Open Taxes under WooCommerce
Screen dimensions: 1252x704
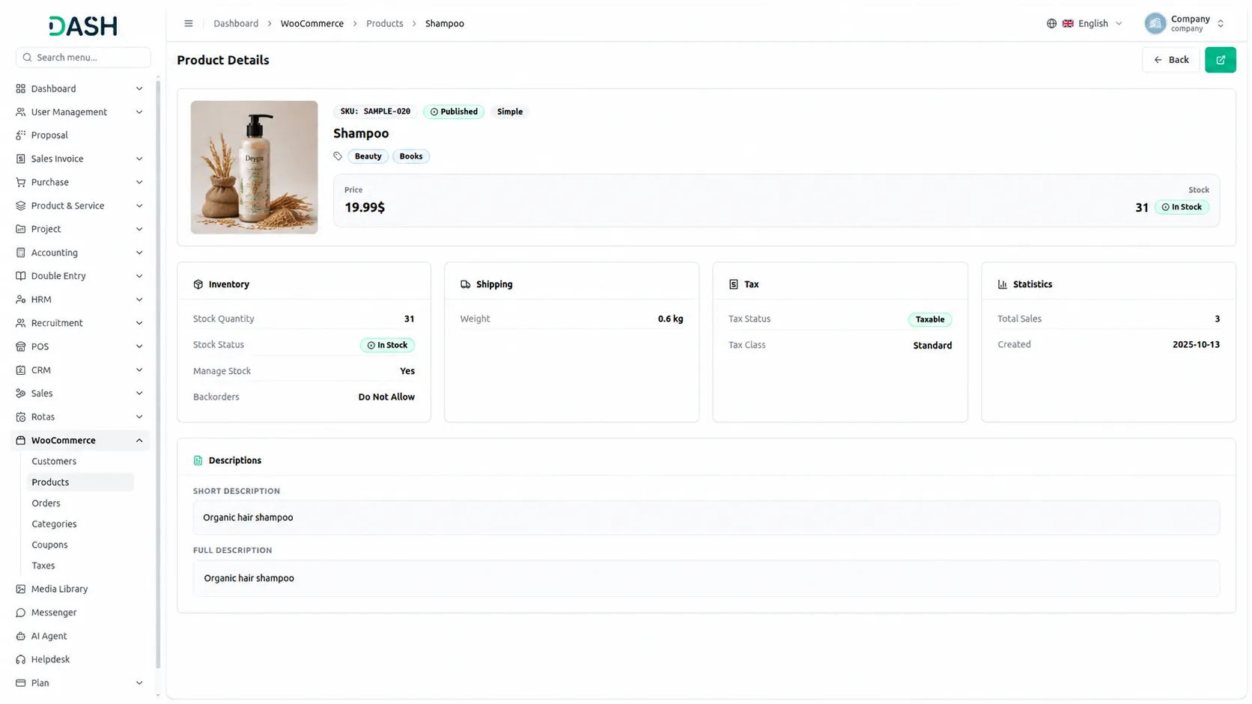[43, 566]
